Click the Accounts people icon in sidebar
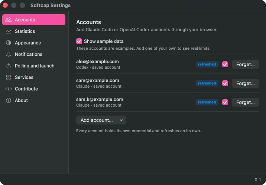266x185 pixels. click(9, 20)
